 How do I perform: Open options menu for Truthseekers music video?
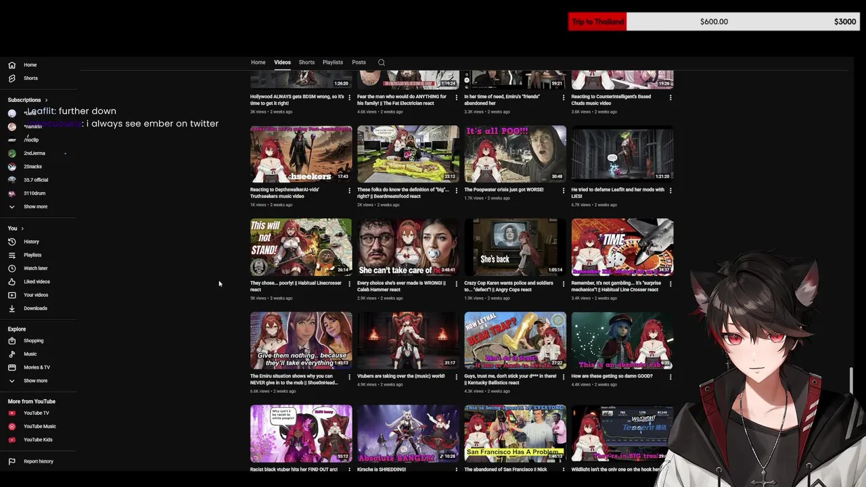pyautogui.click(x=349, y=191)
